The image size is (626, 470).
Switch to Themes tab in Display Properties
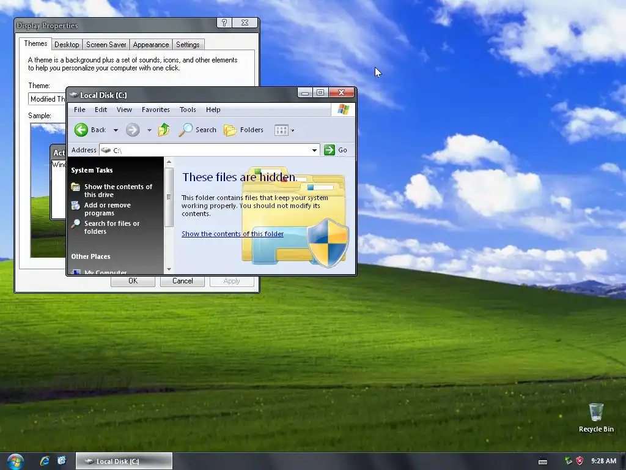click(x=35, y=43)
